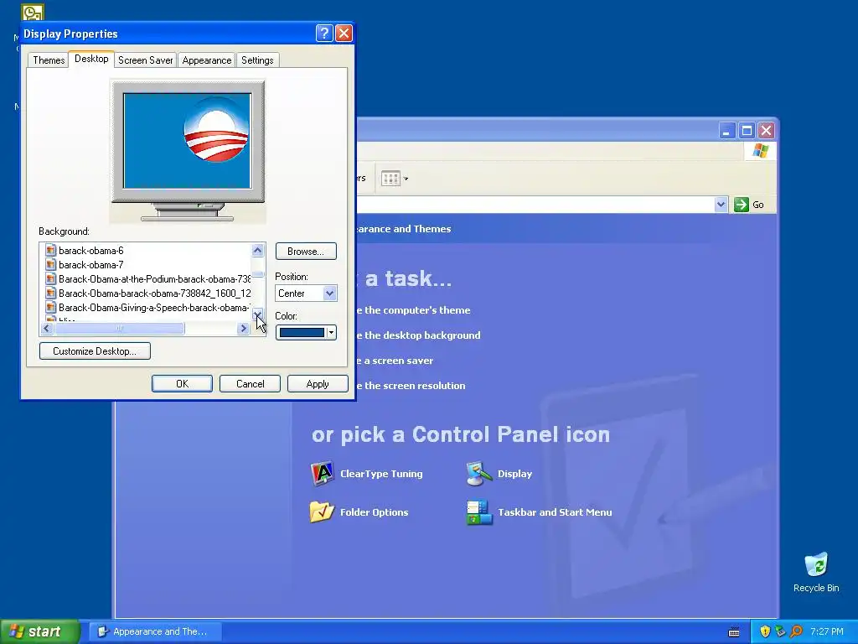Click the background list scroll left arrow
Screen dimensions: 858x644
pyautogui.click(x=47, y=328)
